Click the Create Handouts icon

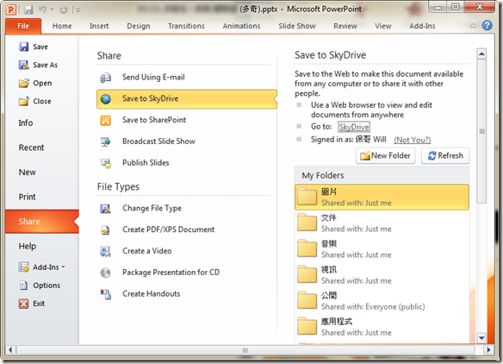pyautogui.click(x=106, y=294)
